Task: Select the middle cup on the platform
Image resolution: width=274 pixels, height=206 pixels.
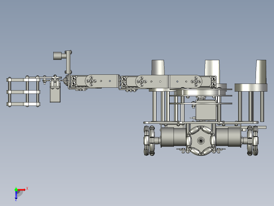Action: pos(212,68)
